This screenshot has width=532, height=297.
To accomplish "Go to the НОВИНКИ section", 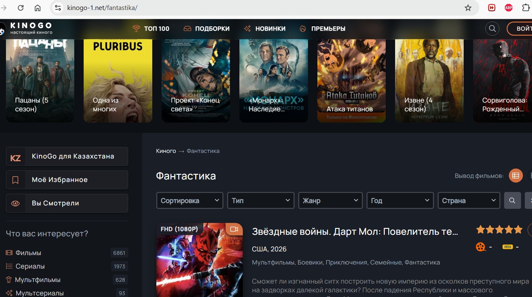I will coord(265,29).
